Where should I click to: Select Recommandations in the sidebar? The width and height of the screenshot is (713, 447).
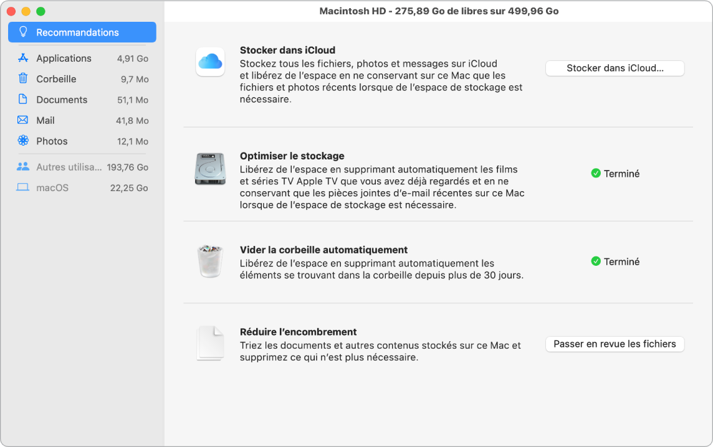pyautogui.click(x=82, y=32)
